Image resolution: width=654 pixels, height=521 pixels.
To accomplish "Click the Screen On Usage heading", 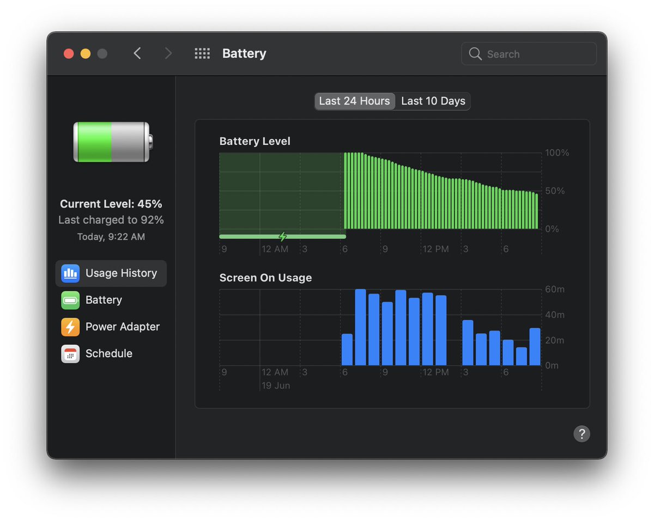I will point(265,278).
